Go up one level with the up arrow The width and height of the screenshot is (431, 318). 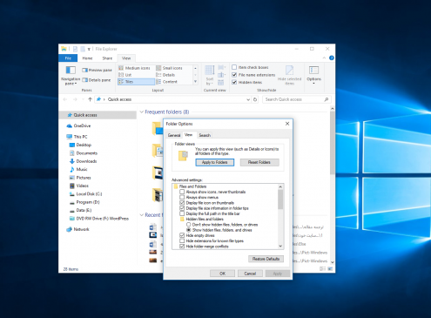click(90, 99)
